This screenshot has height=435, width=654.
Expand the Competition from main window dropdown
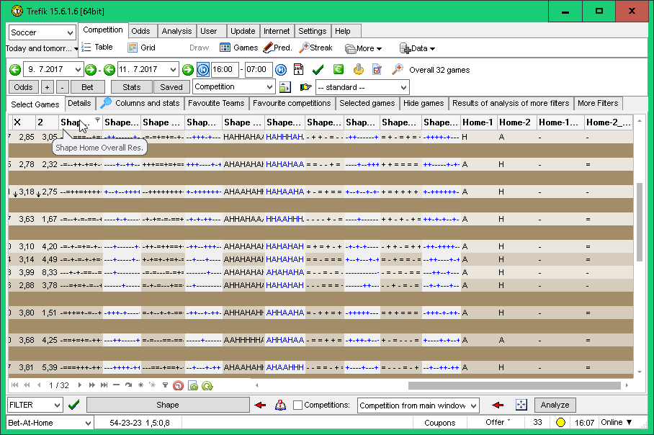pyautogui.click(x=472, y=405)
